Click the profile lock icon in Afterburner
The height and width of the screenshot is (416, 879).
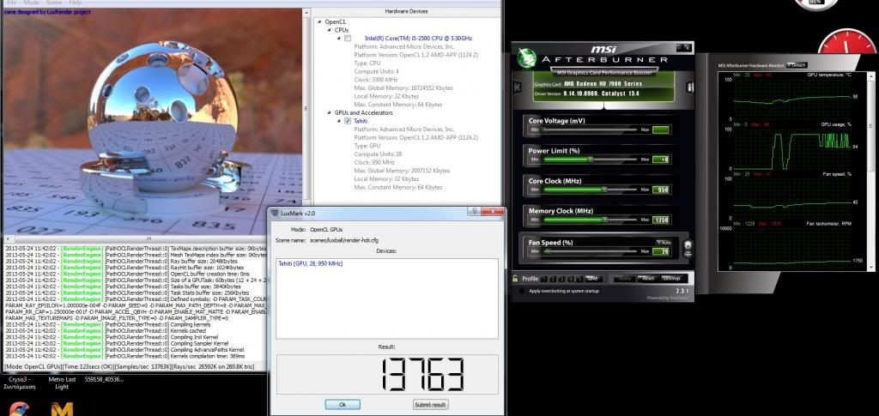(514, 278)
